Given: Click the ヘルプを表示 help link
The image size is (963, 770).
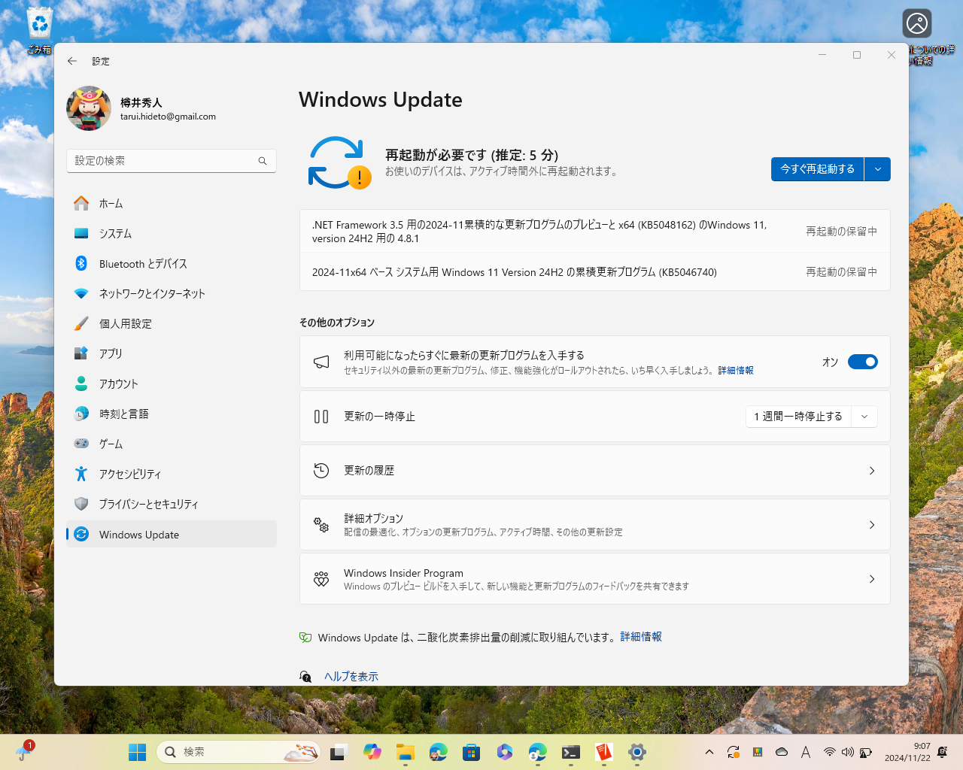Looking at the screenshot, I should coord(351,677).
